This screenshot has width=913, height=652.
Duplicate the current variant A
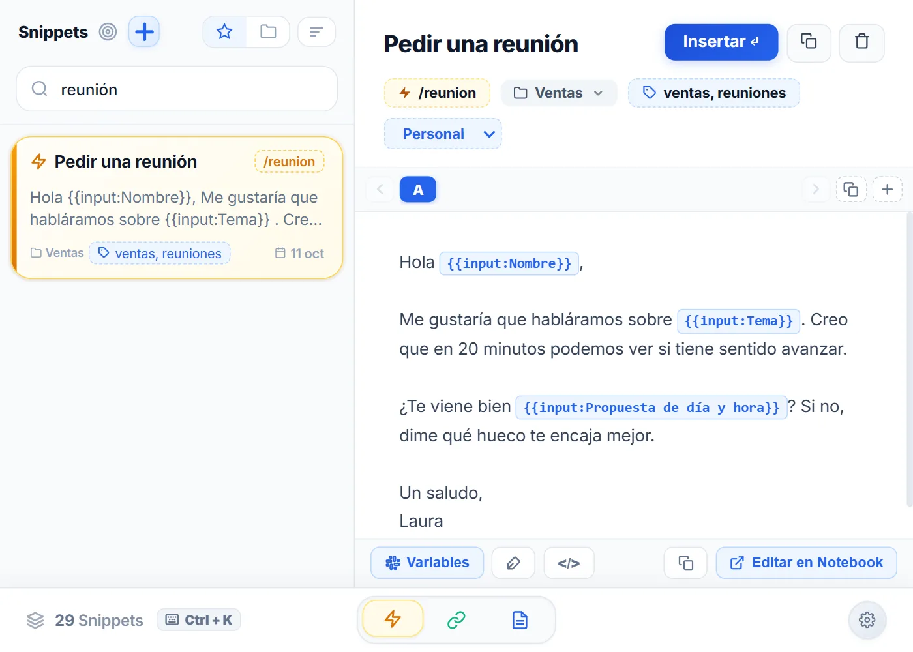click(x=851, y=190)
